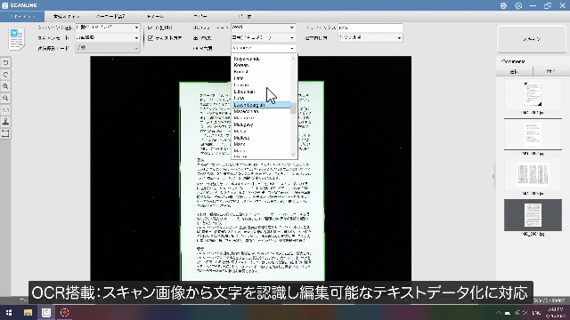Screen dimensions: 570x320
Task: Collapse the Documents side panel handle
Action: tap(493, 176)
